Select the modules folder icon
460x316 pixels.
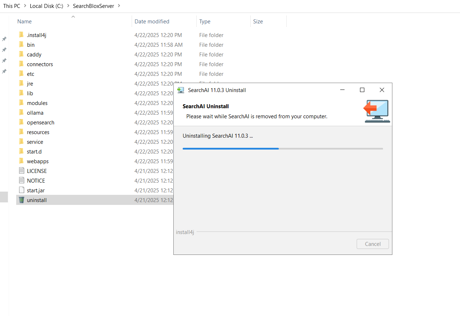21,103
